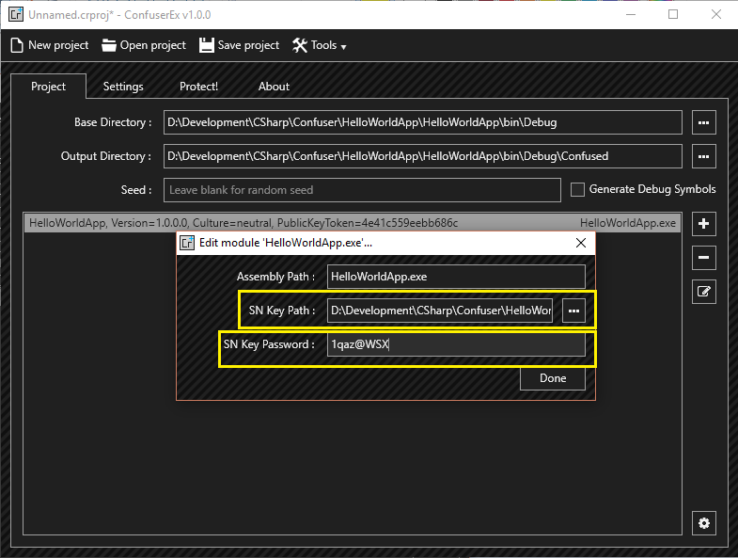Click the Generate Debug Symbols label

point(652,189)
